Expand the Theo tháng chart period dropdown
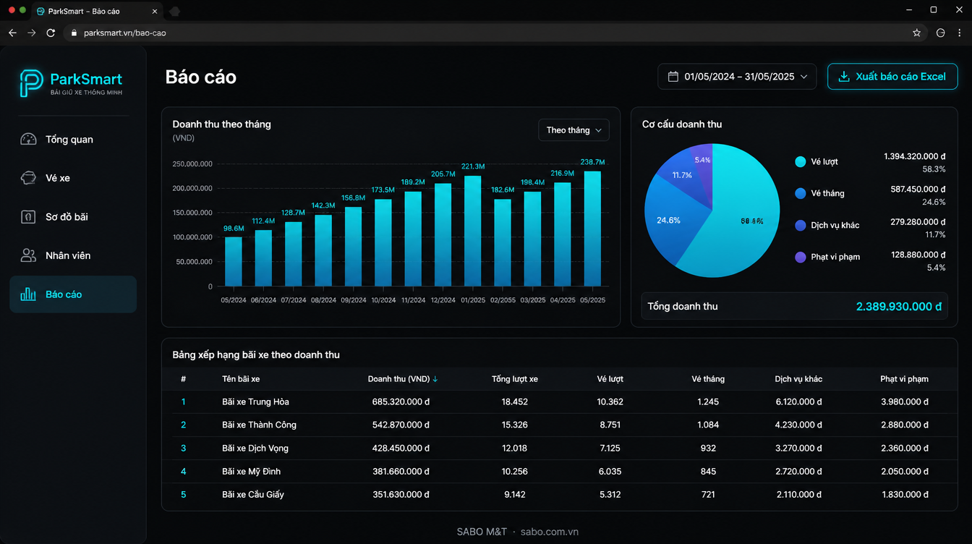 pos(574,130)
